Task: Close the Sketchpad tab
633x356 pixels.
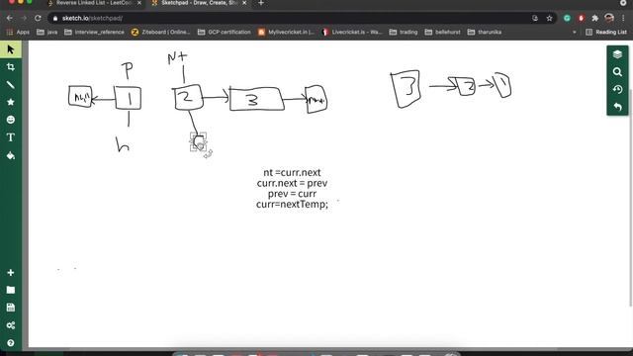Action: pos(244,3)
